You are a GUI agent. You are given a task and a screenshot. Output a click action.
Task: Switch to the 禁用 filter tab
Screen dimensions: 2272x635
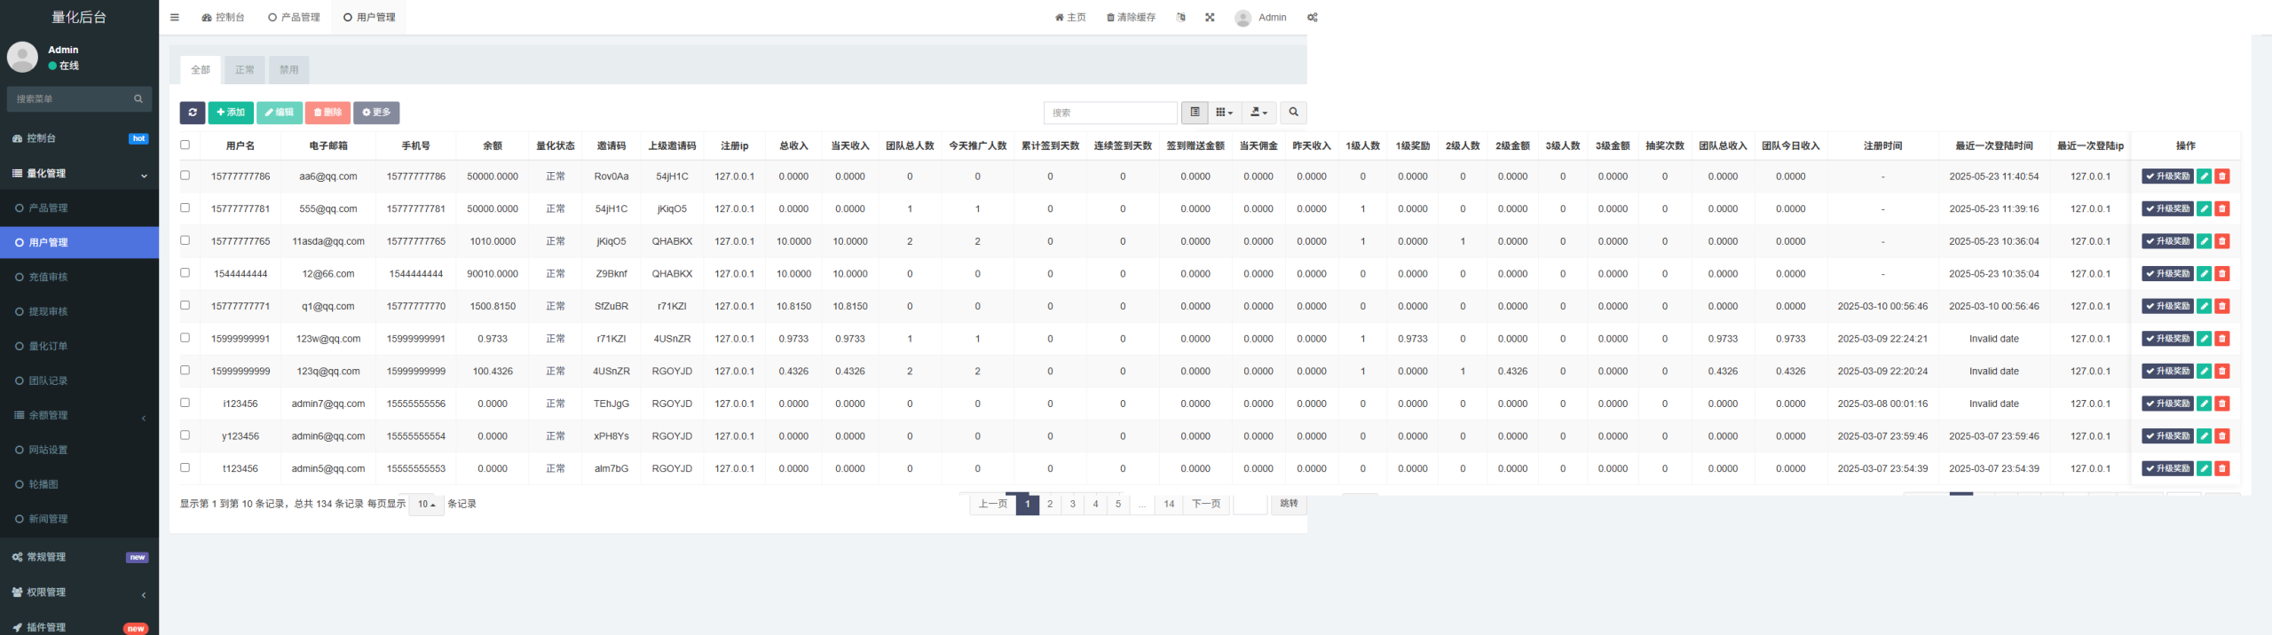click(288, 70)
